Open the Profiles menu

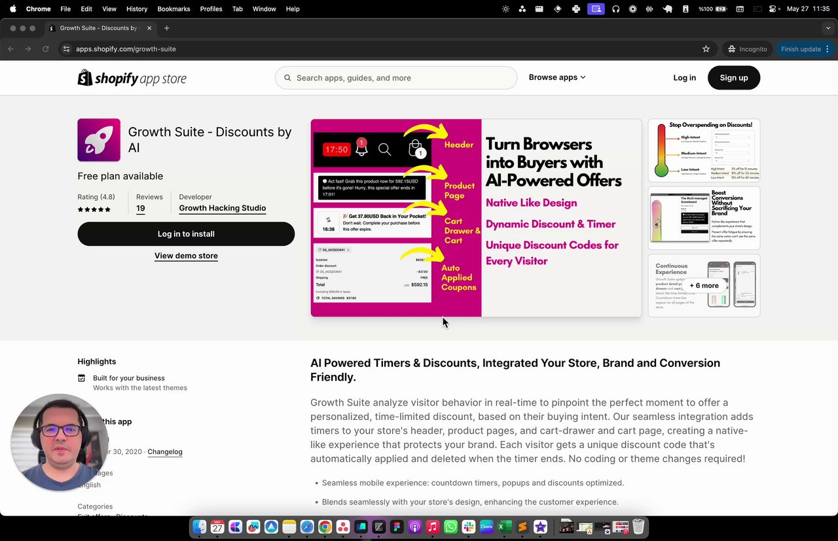tap(211, 9)
